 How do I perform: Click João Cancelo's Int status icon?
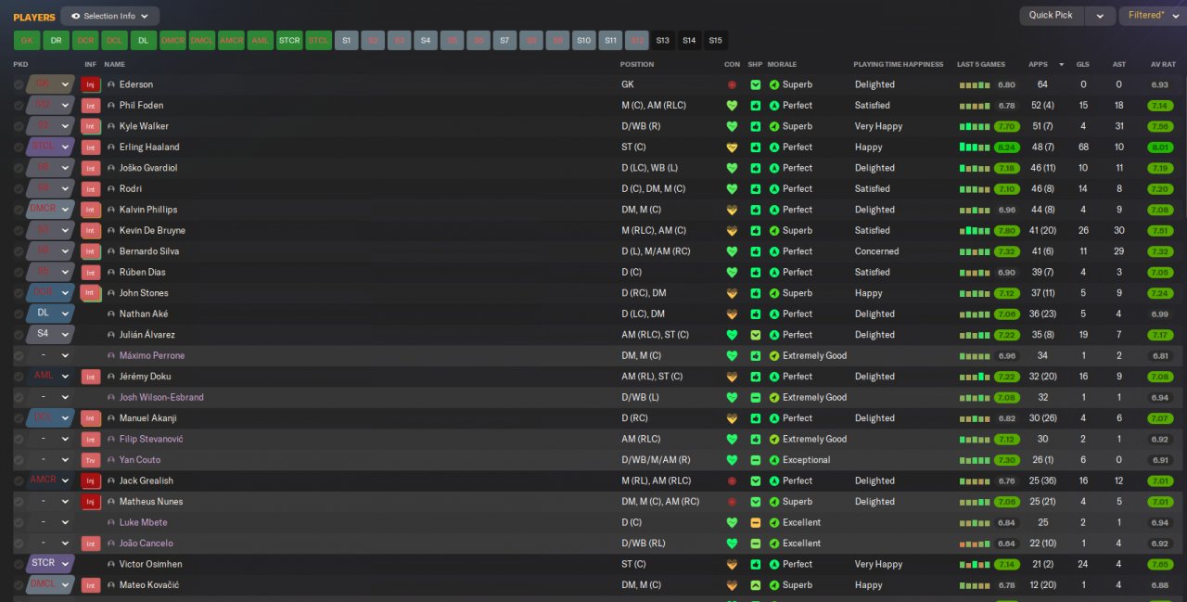[90, 544]
